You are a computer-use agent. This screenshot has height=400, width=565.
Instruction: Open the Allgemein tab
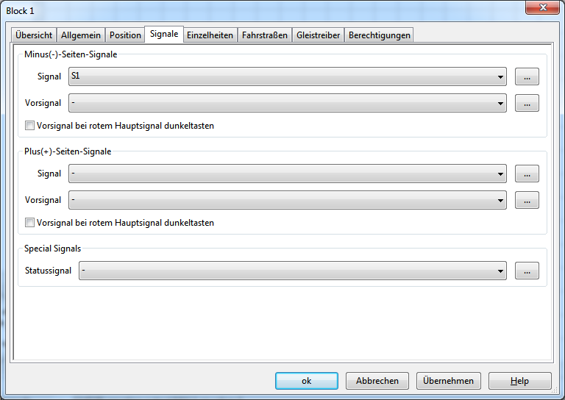81,35
